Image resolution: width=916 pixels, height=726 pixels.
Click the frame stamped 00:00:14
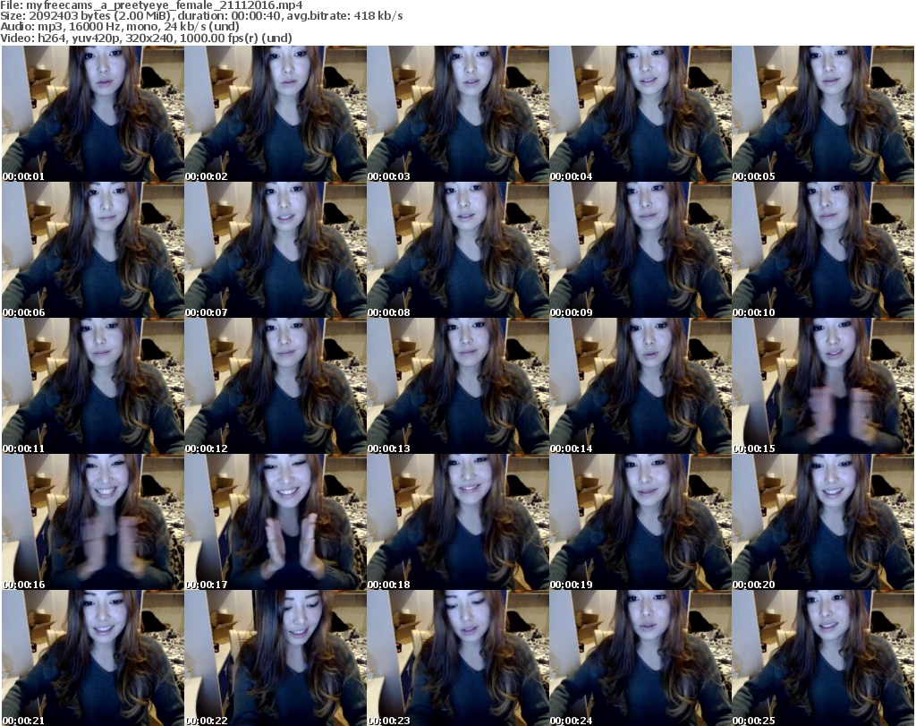pyautogui.click(x=640, y=387)
